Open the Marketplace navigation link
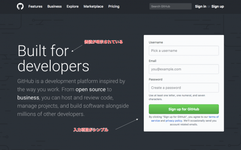 pos(93,6)
